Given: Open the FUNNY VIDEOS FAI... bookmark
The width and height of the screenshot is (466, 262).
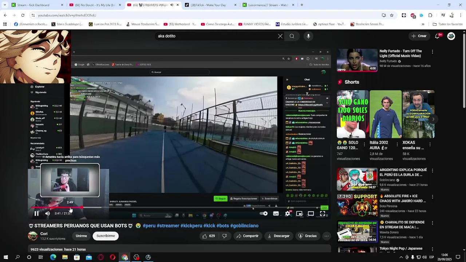Looking at the screenshot, I should coord(254,24).
